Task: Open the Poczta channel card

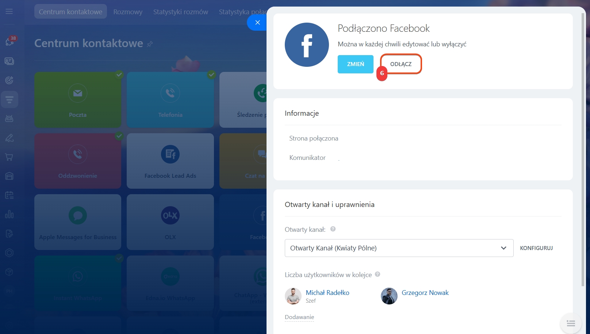Action: [x=78, y=100]
